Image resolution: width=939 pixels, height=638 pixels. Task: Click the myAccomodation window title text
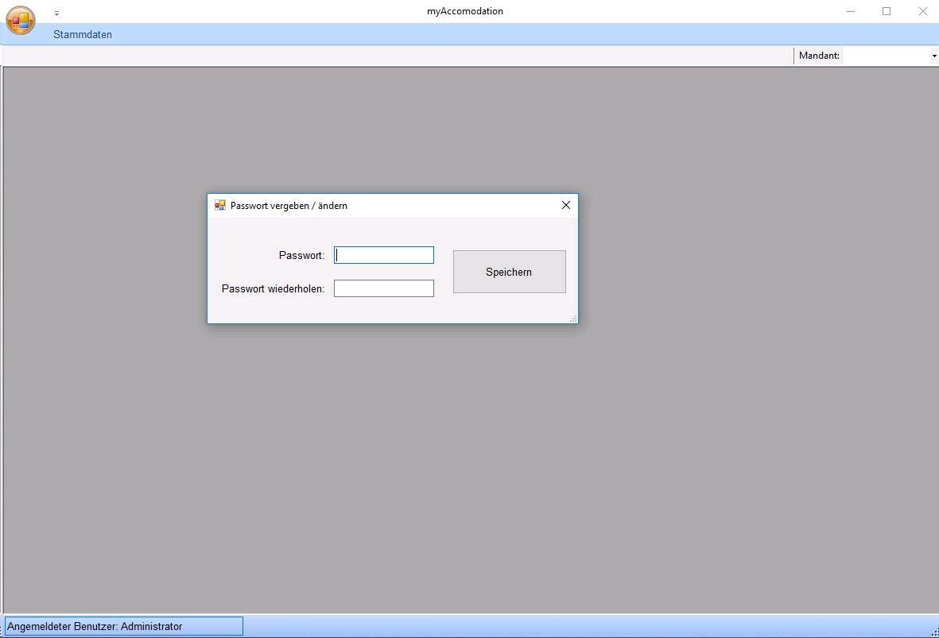point(465,11)
